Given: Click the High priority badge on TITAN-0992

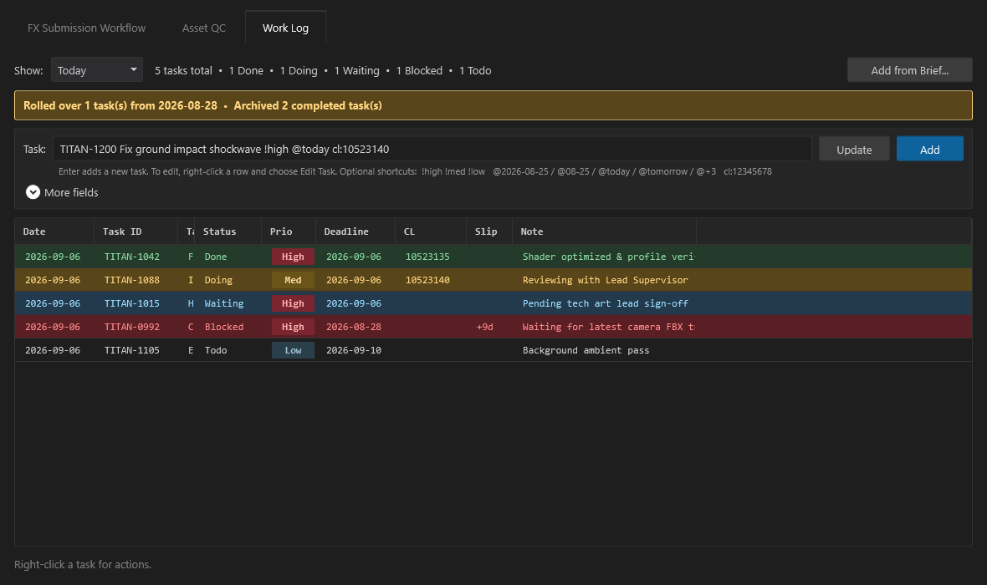Looking at the screenshot, I should (293, 327).
